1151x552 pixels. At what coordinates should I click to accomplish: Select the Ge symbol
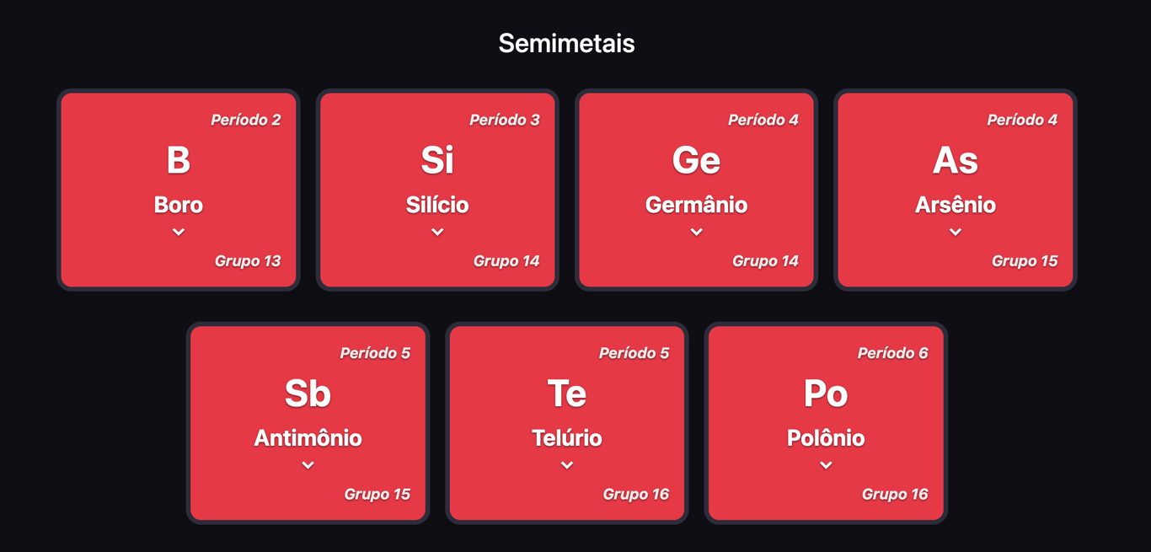695,159
